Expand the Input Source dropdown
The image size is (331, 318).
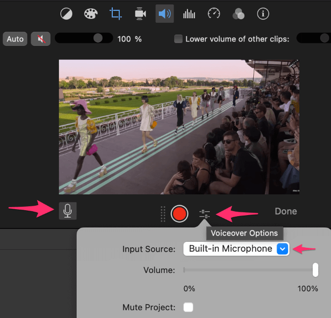click(282, 249)
